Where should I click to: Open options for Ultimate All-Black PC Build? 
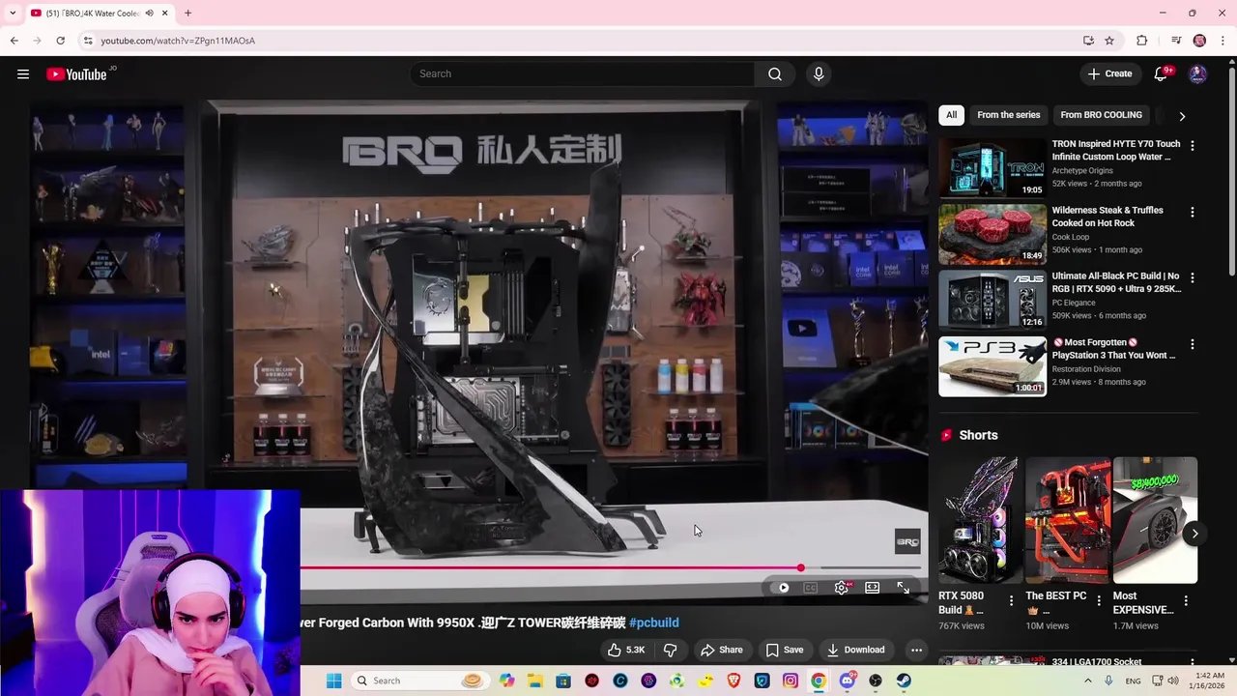(x=1192, y=277)
